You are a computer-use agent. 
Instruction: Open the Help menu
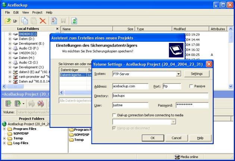point(49,12)
